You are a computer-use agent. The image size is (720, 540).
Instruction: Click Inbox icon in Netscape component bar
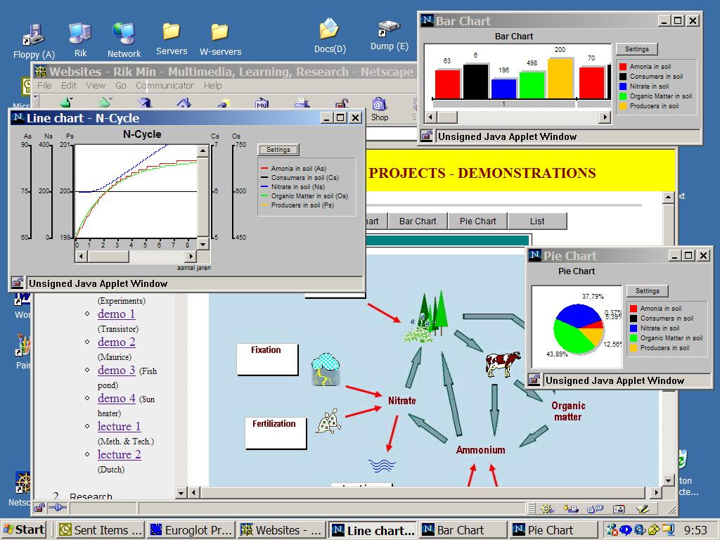tap(571, 508)
